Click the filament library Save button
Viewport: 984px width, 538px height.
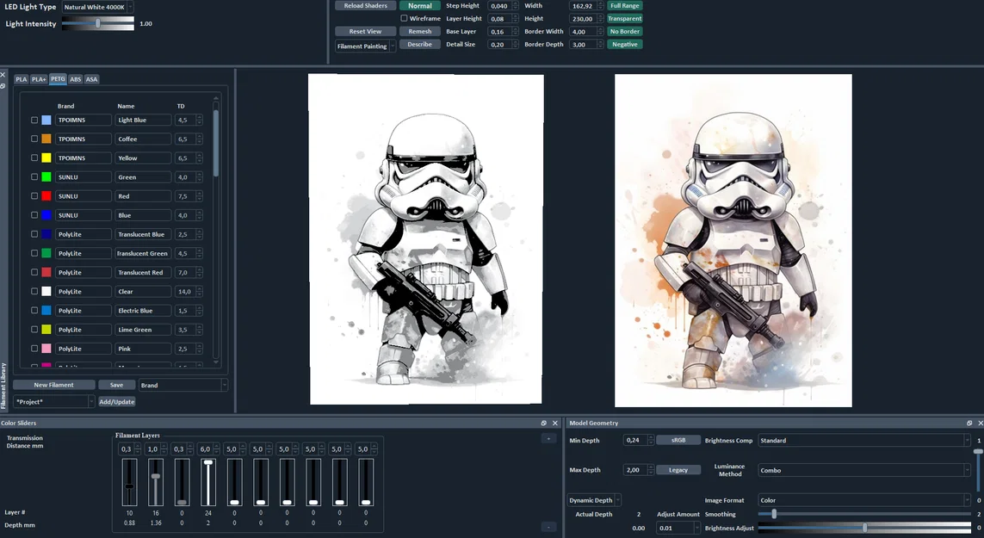[x=117, y=385]
